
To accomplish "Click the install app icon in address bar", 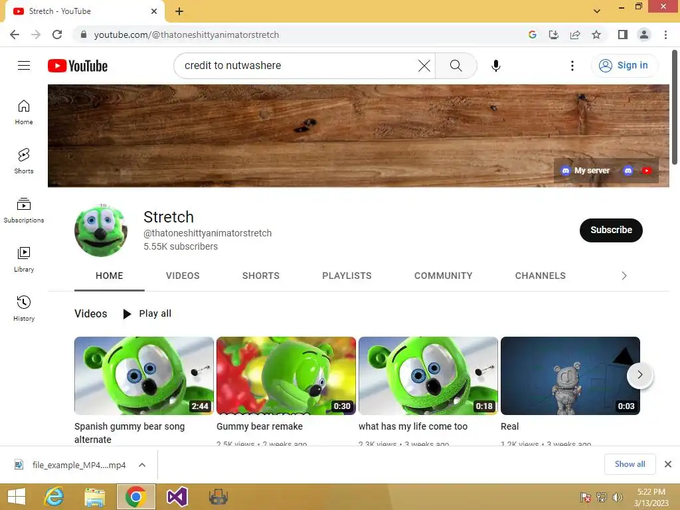I will pyautogui.click(x=554, y=35).
